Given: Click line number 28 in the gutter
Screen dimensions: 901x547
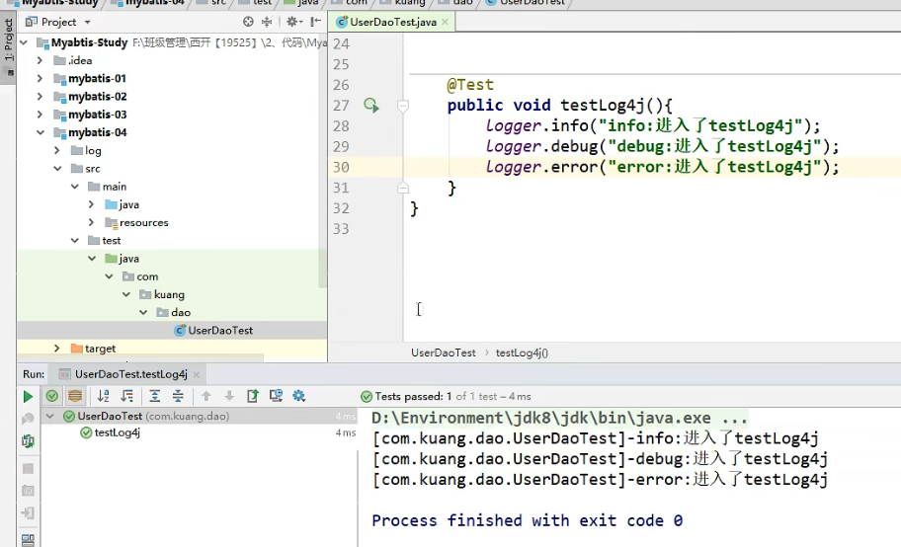Looking at the screenshot, I should pyautogui.click(x=341, y=125).
